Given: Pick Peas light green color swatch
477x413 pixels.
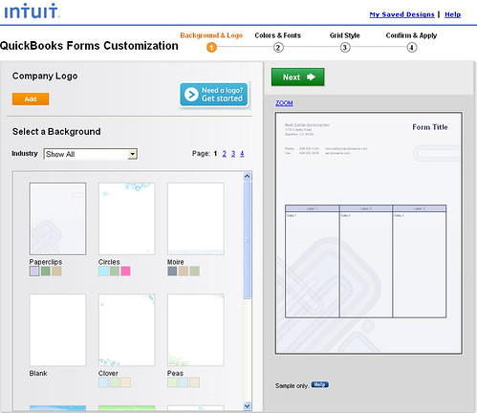Looking at the screenshot, I should click(x=172, y=382).
